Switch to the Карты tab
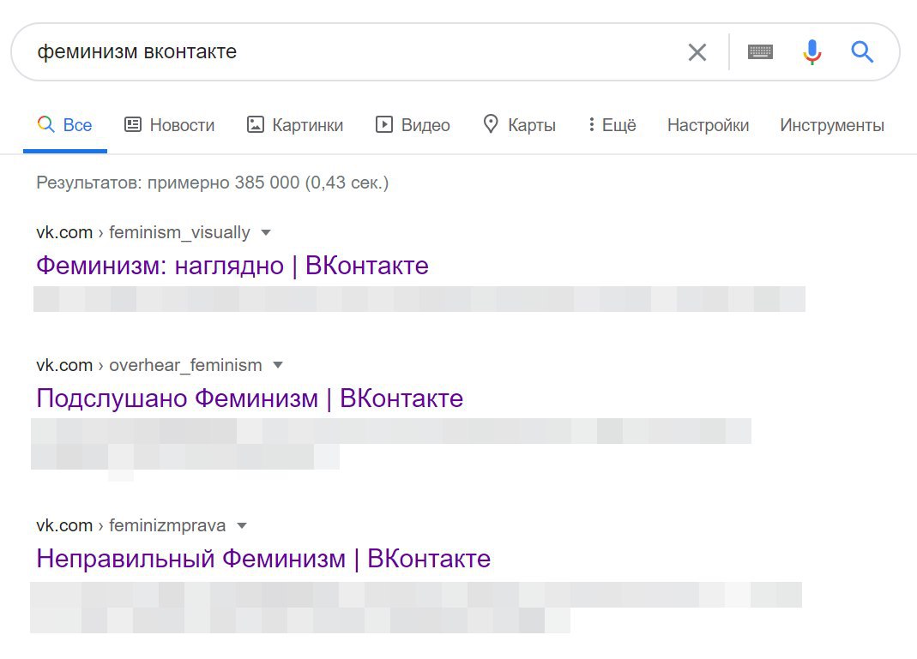This screenshot has width=917, height=659. click(519, 125)
